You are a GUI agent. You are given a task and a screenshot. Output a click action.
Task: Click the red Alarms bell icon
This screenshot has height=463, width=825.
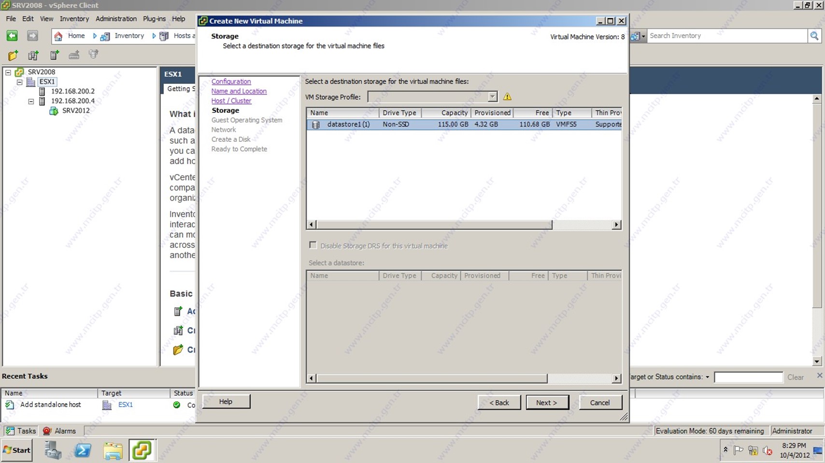tap(47, 431)
